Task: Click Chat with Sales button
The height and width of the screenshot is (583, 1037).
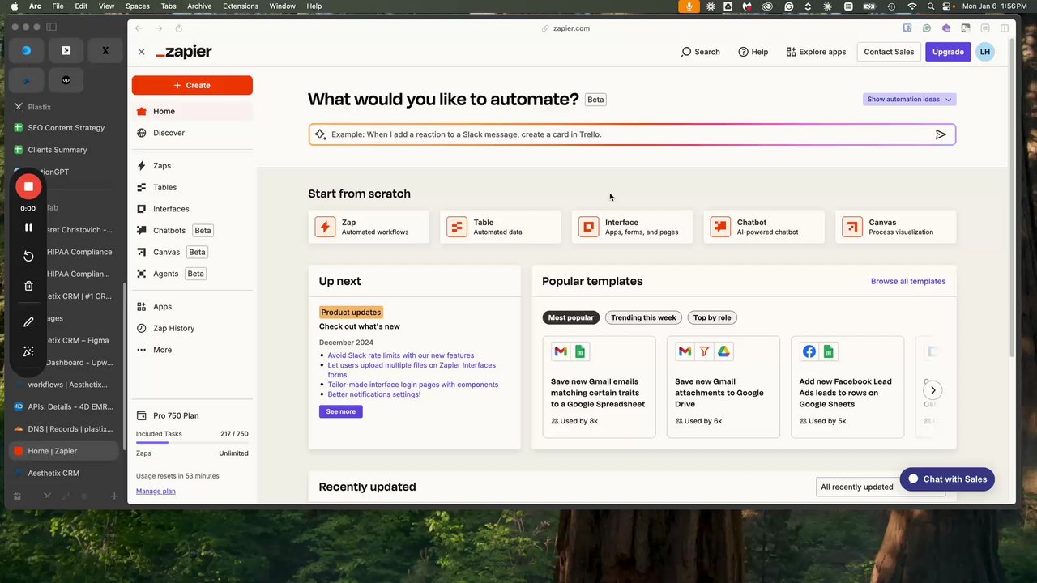Action: pyautogui.click(x=947, y=479)
